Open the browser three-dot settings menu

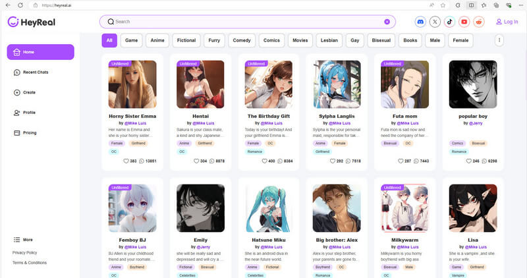(521, 5)
